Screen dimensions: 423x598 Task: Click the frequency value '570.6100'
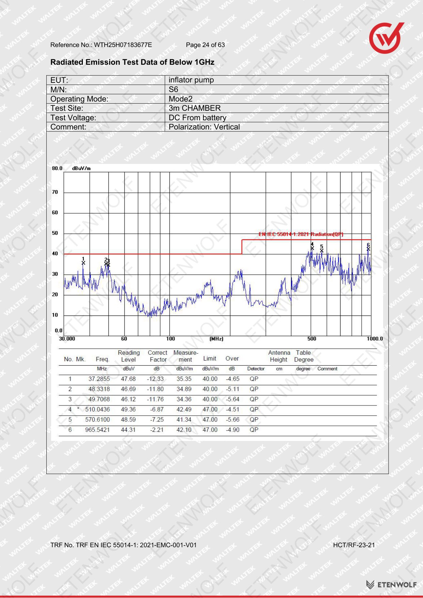(97, 420)
